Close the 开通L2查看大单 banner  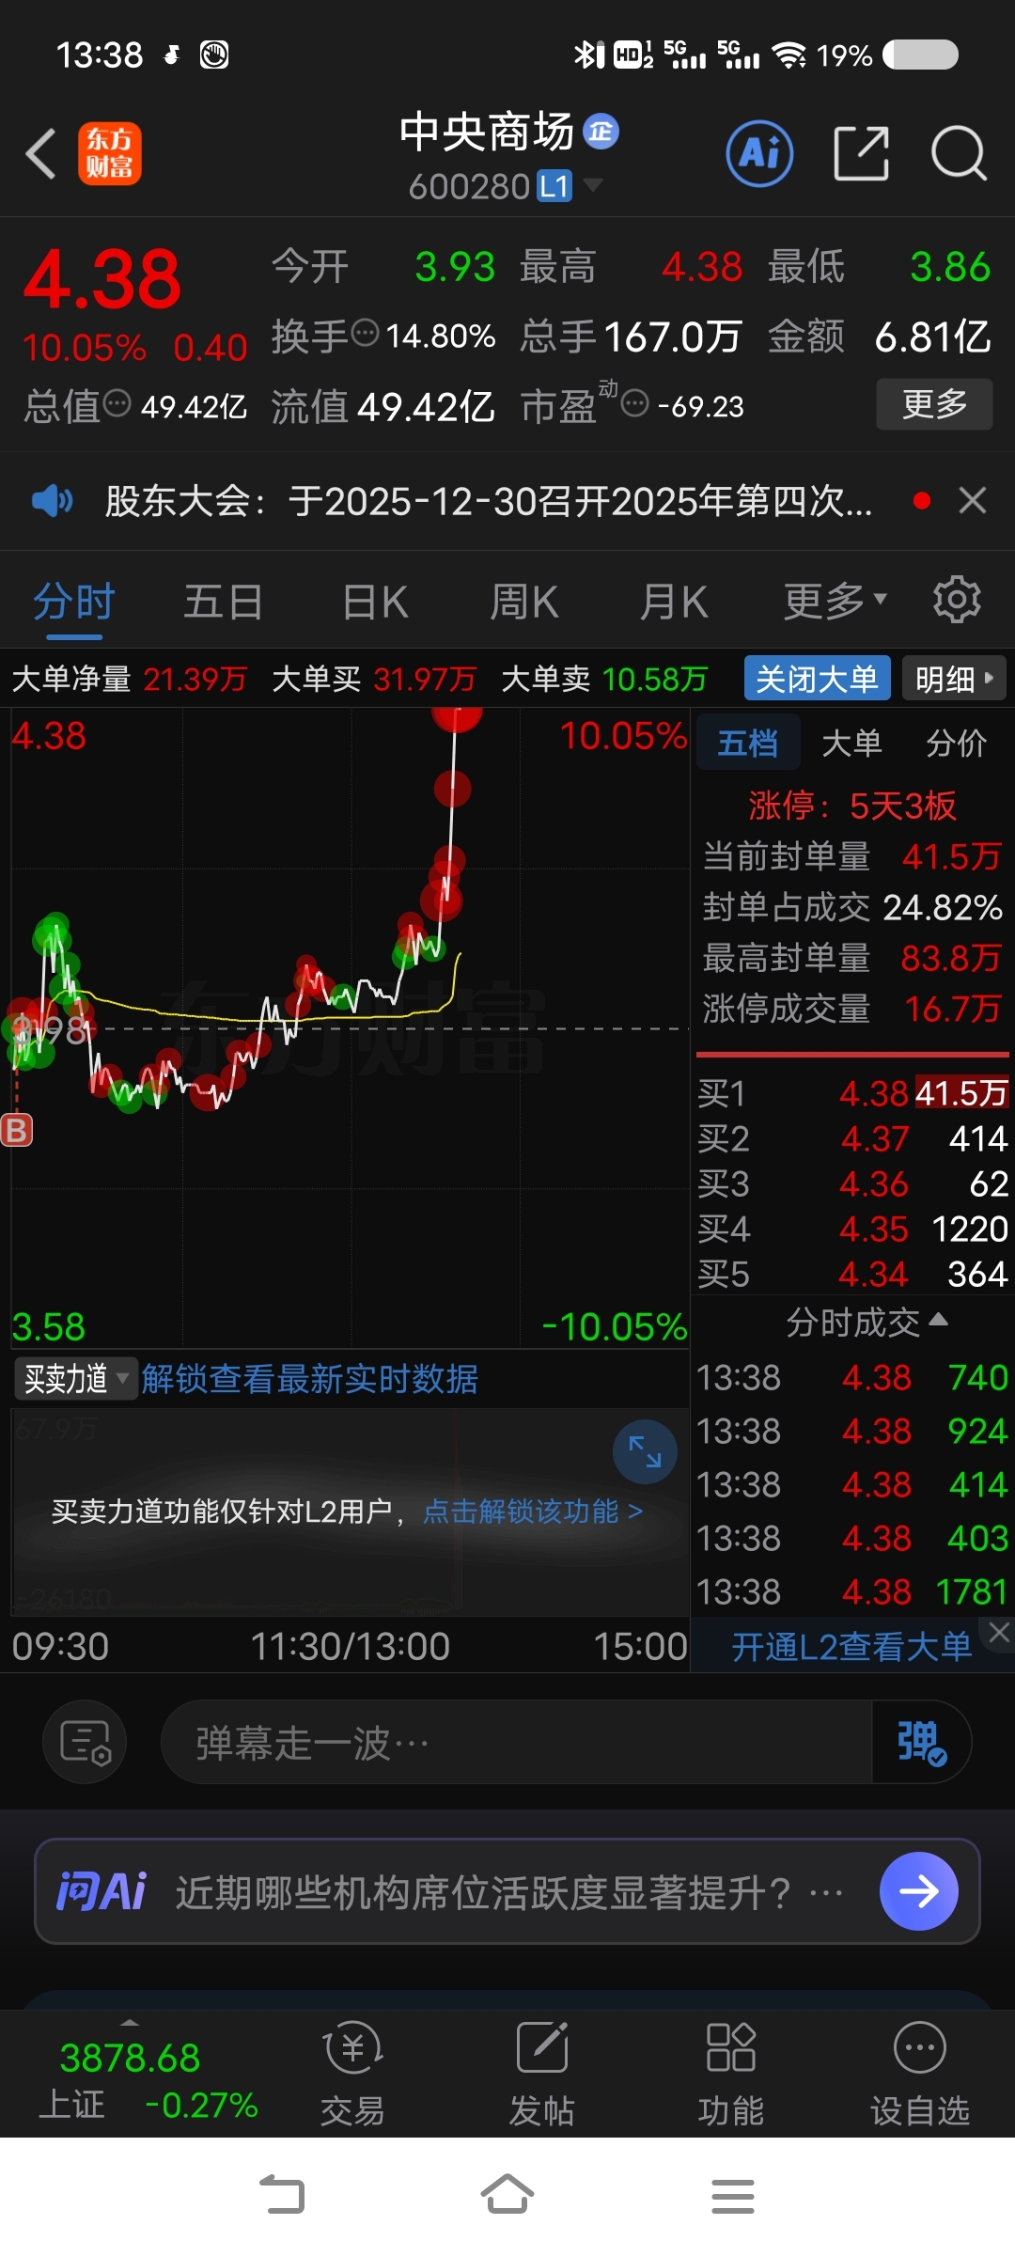pyautogui.click(x=999, y=1634)
